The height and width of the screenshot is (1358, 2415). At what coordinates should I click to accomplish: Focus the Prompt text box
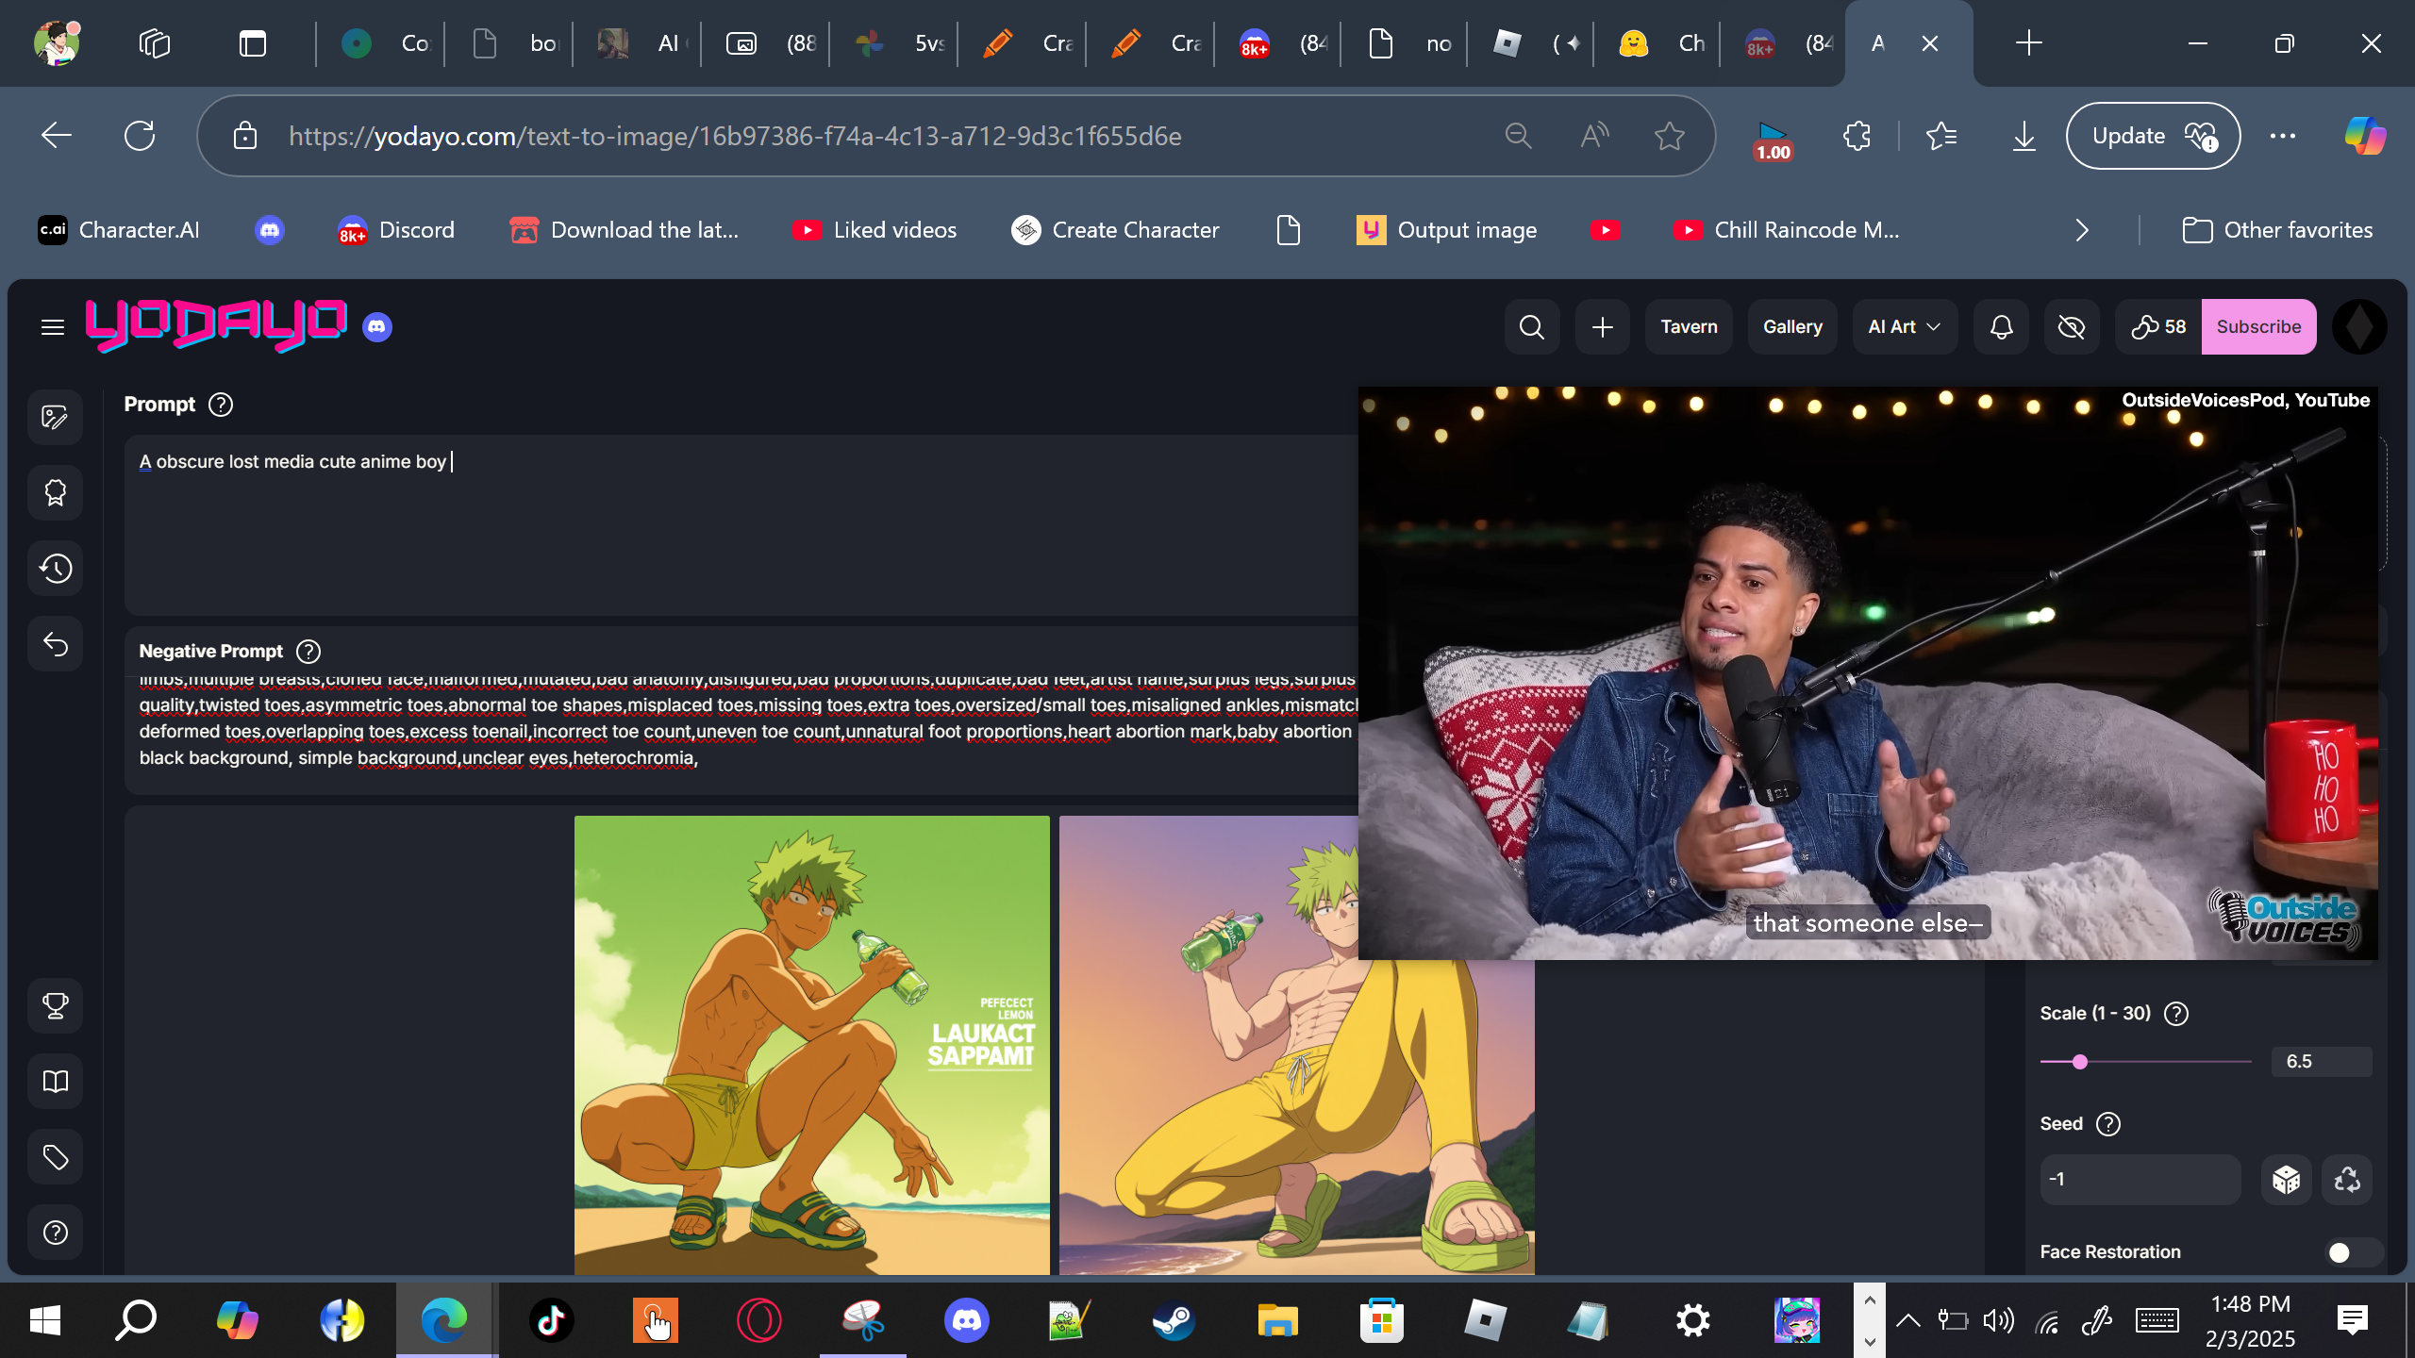pyautogui.click(x=741, y=524)
